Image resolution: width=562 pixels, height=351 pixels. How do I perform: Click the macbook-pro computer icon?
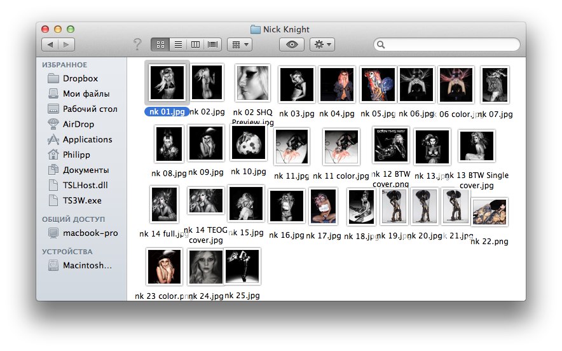pos(53,233)
